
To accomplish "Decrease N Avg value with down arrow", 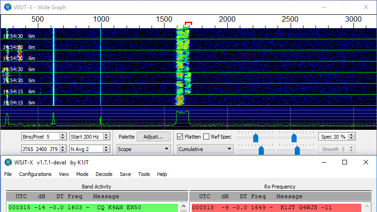I will 106,151.
